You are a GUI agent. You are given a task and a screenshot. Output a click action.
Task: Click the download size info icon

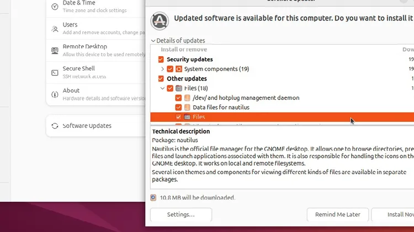point(153,198)
